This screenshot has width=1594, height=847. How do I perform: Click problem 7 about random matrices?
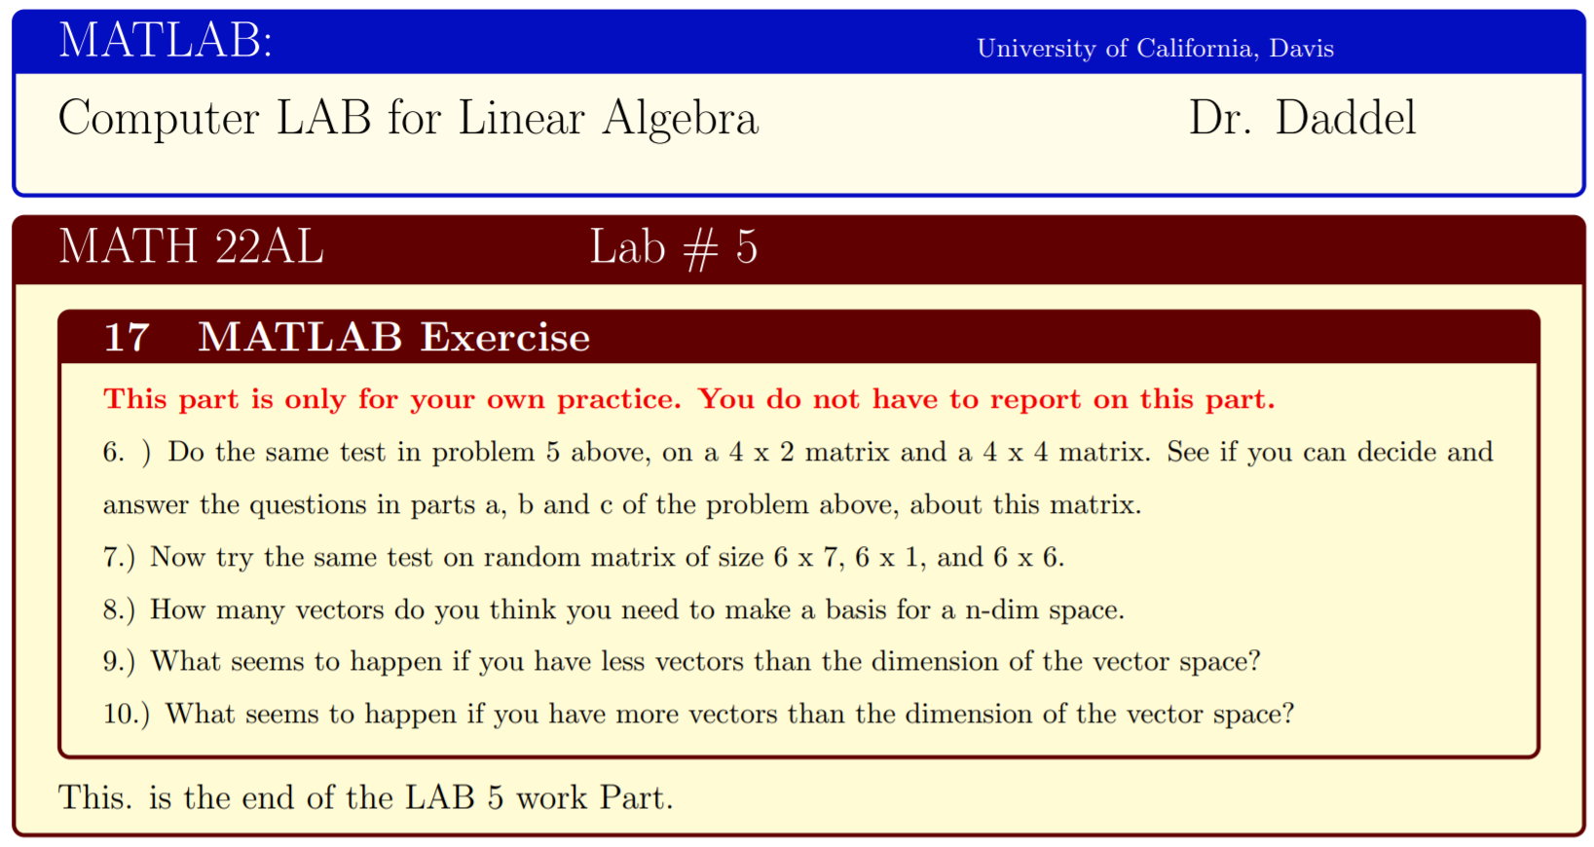click(x=583, y=557)
